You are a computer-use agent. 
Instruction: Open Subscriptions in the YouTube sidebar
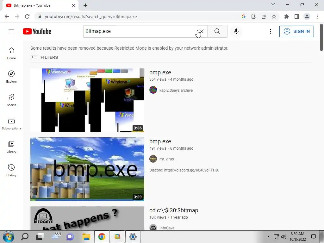click(11, 123)
